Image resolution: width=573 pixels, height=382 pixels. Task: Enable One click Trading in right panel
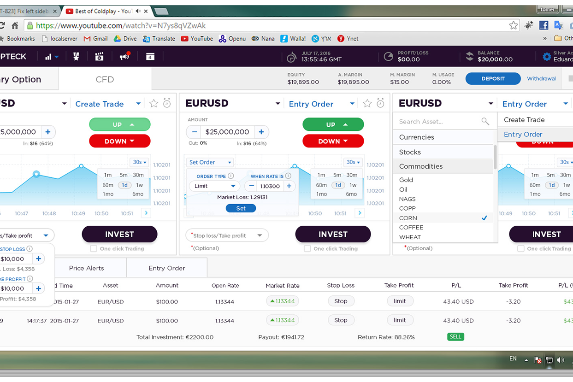pos(521,249)
